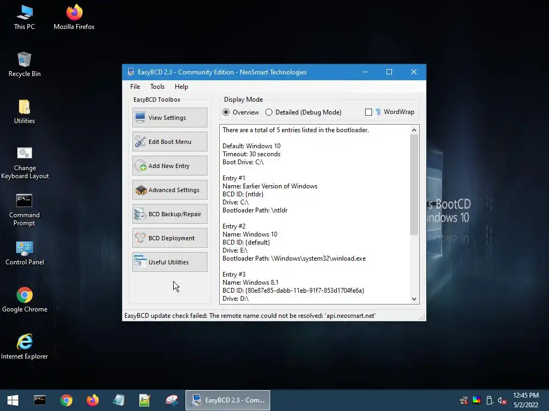Open Edit Boot Menu section
The image size is (549, 411).
[x=170, y=141]
